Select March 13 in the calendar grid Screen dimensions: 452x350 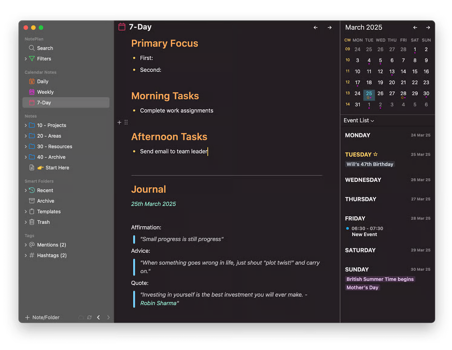pos(392,72)
